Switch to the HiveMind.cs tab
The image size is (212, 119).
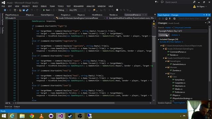coord(97,15)
